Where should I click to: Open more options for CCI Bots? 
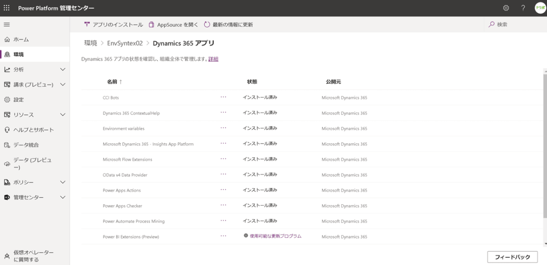click(x=223, y=97)
